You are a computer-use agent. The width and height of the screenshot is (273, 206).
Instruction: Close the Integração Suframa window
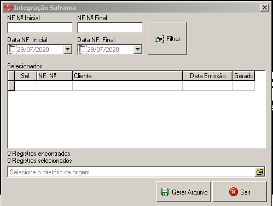coord(265,8)
